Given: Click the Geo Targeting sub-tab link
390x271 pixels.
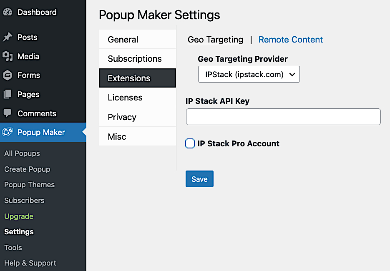Looking at the screenshot, I should pyautogui.click(x=215, y=40).
